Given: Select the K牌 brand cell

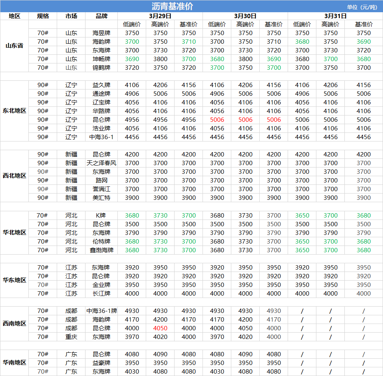Looking at the screenshot, I should [101, 216].
